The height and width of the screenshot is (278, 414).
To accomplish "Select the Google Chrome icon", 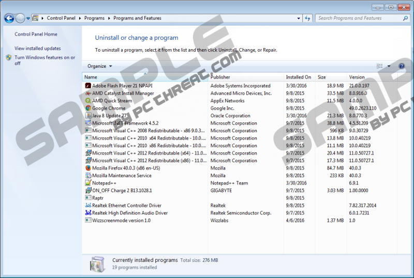I will point(88,109).
